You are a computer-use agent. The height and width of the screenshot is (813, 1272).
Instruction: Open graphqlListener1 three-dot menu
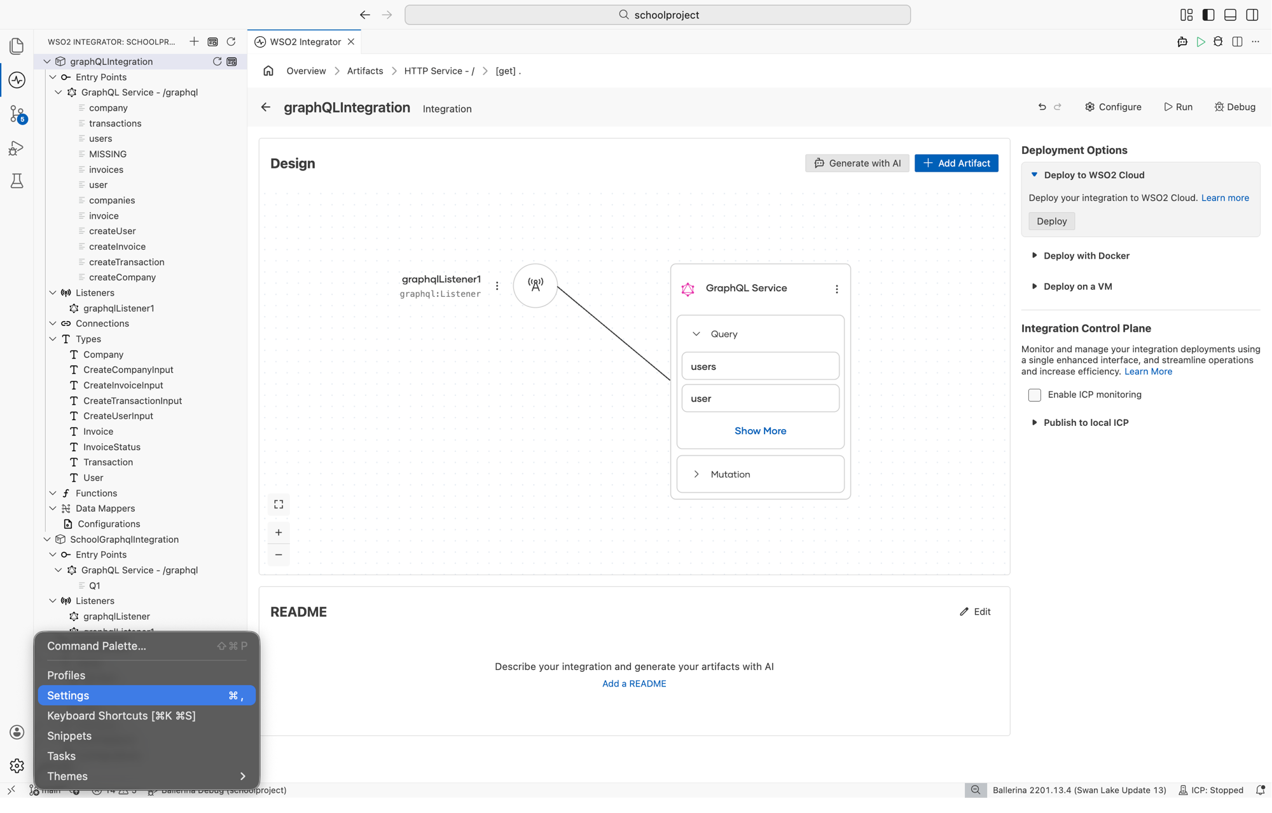coord(497,286)
